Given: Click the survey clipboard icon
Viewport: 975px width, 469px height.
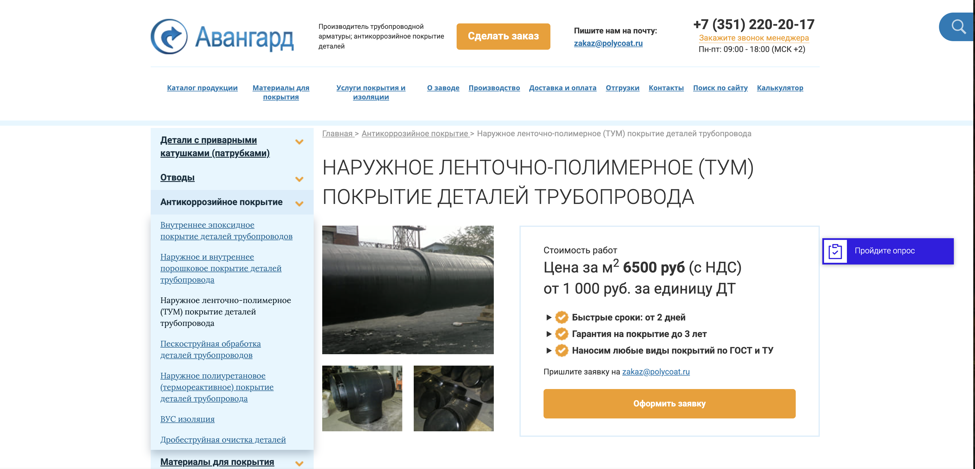Looking at the screenshot, I should (835, 251).
